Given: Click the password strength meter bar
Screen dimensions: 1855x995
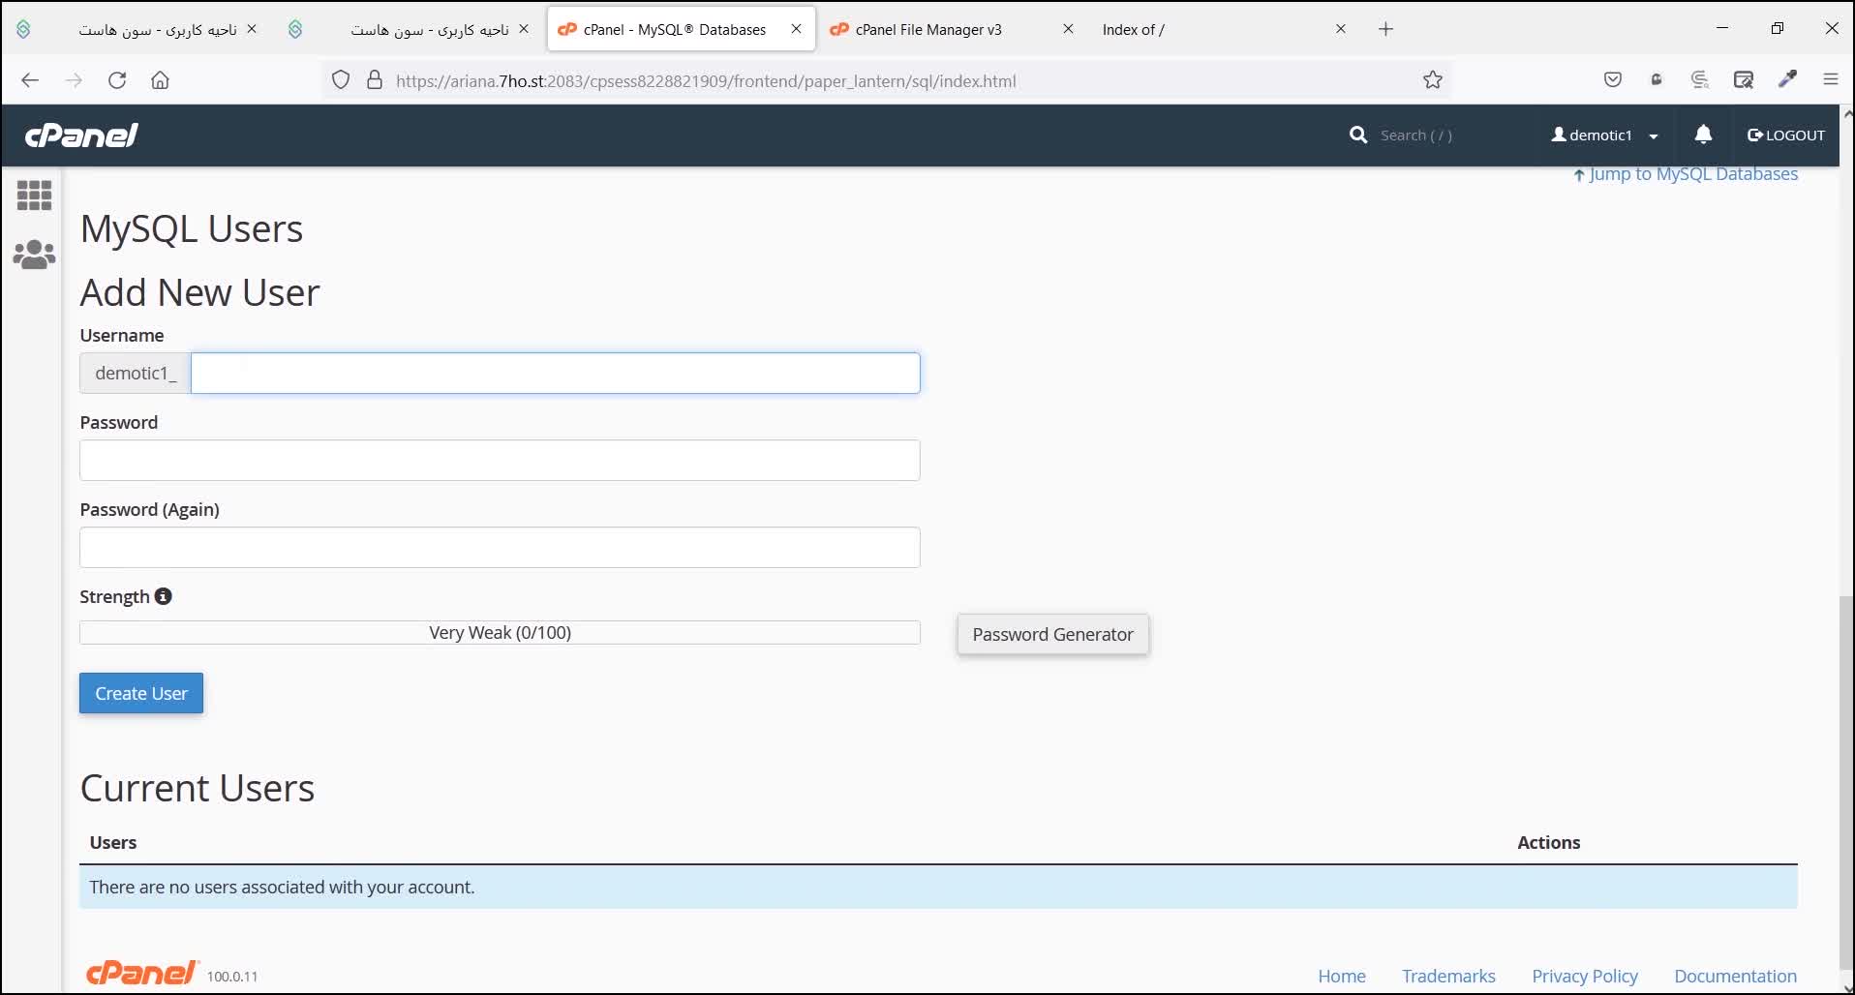Looking at the screenshot, I should pos(500,633).
